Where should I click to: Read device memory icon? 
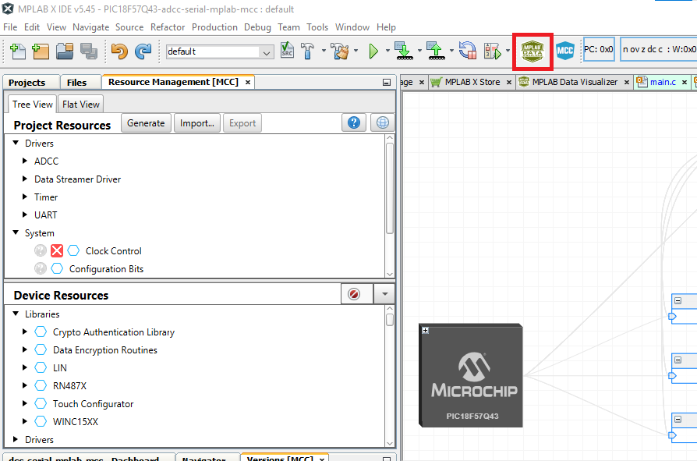pyautogui.click(x=436, y=51)
